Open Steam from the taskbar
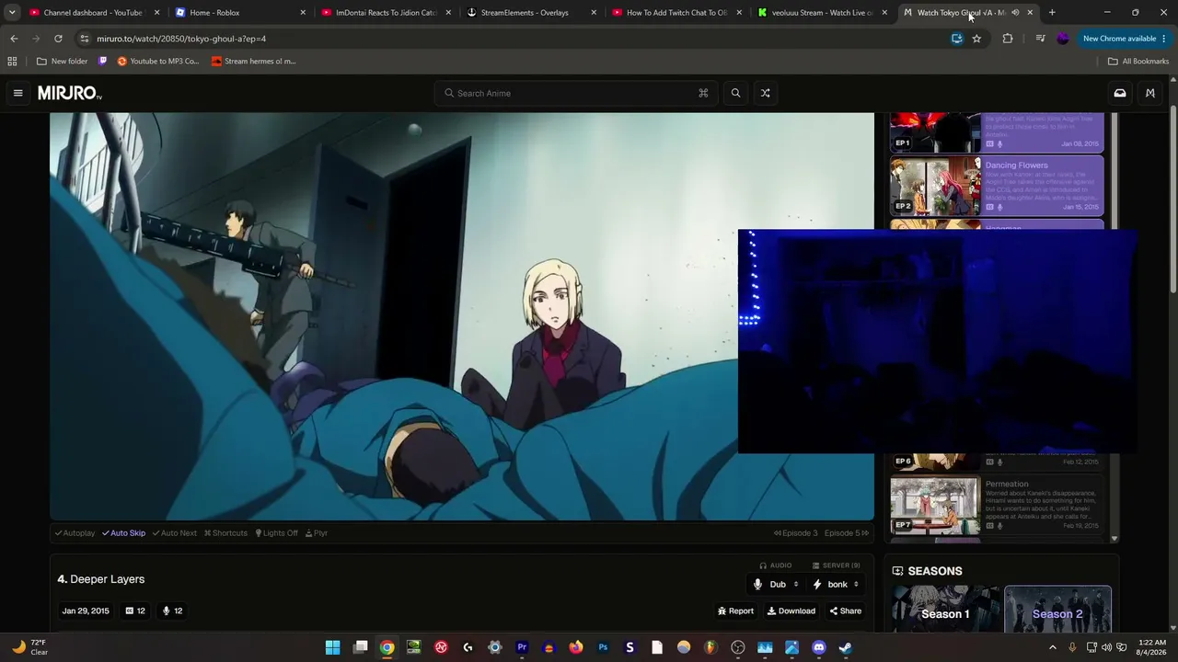 click(x=846, y=647)
